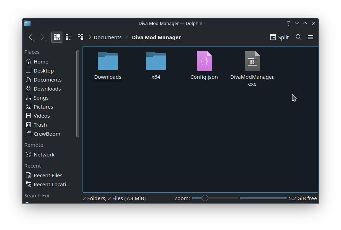Close the Dolphin window
The width and height of the screenshot is (341, 230).
pos(313,23)
